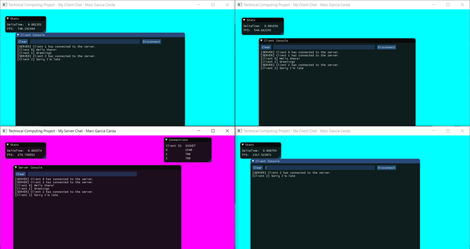The height and width of the screenshot is (249, 470).
Task: Click '[Client 0] Hello there!' in the Server Console
Action: [35, 185]
